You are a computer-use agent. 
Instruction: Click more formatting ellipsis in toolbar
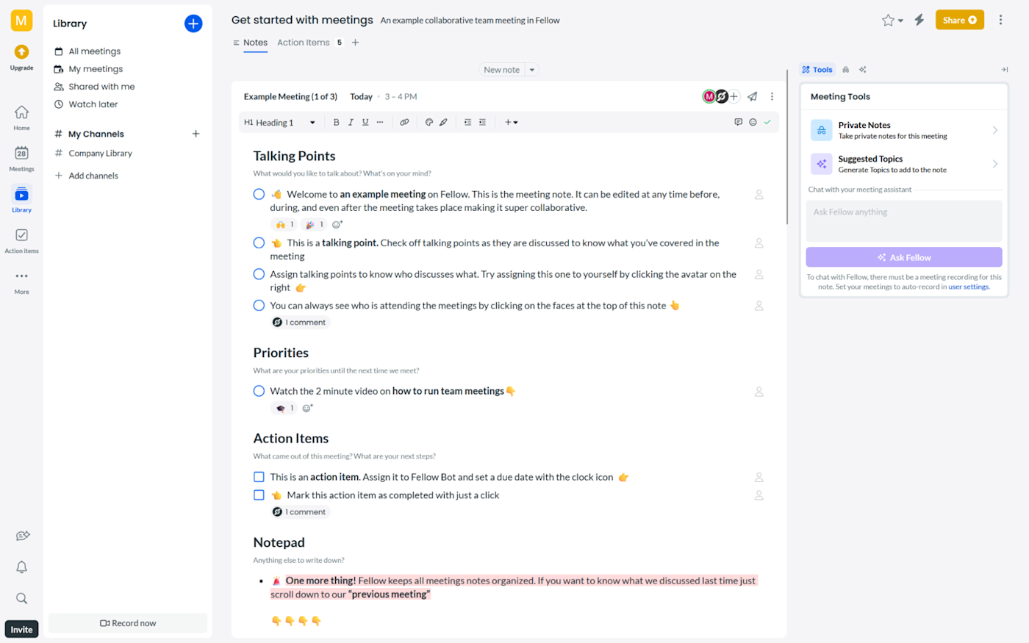[379, 122]
